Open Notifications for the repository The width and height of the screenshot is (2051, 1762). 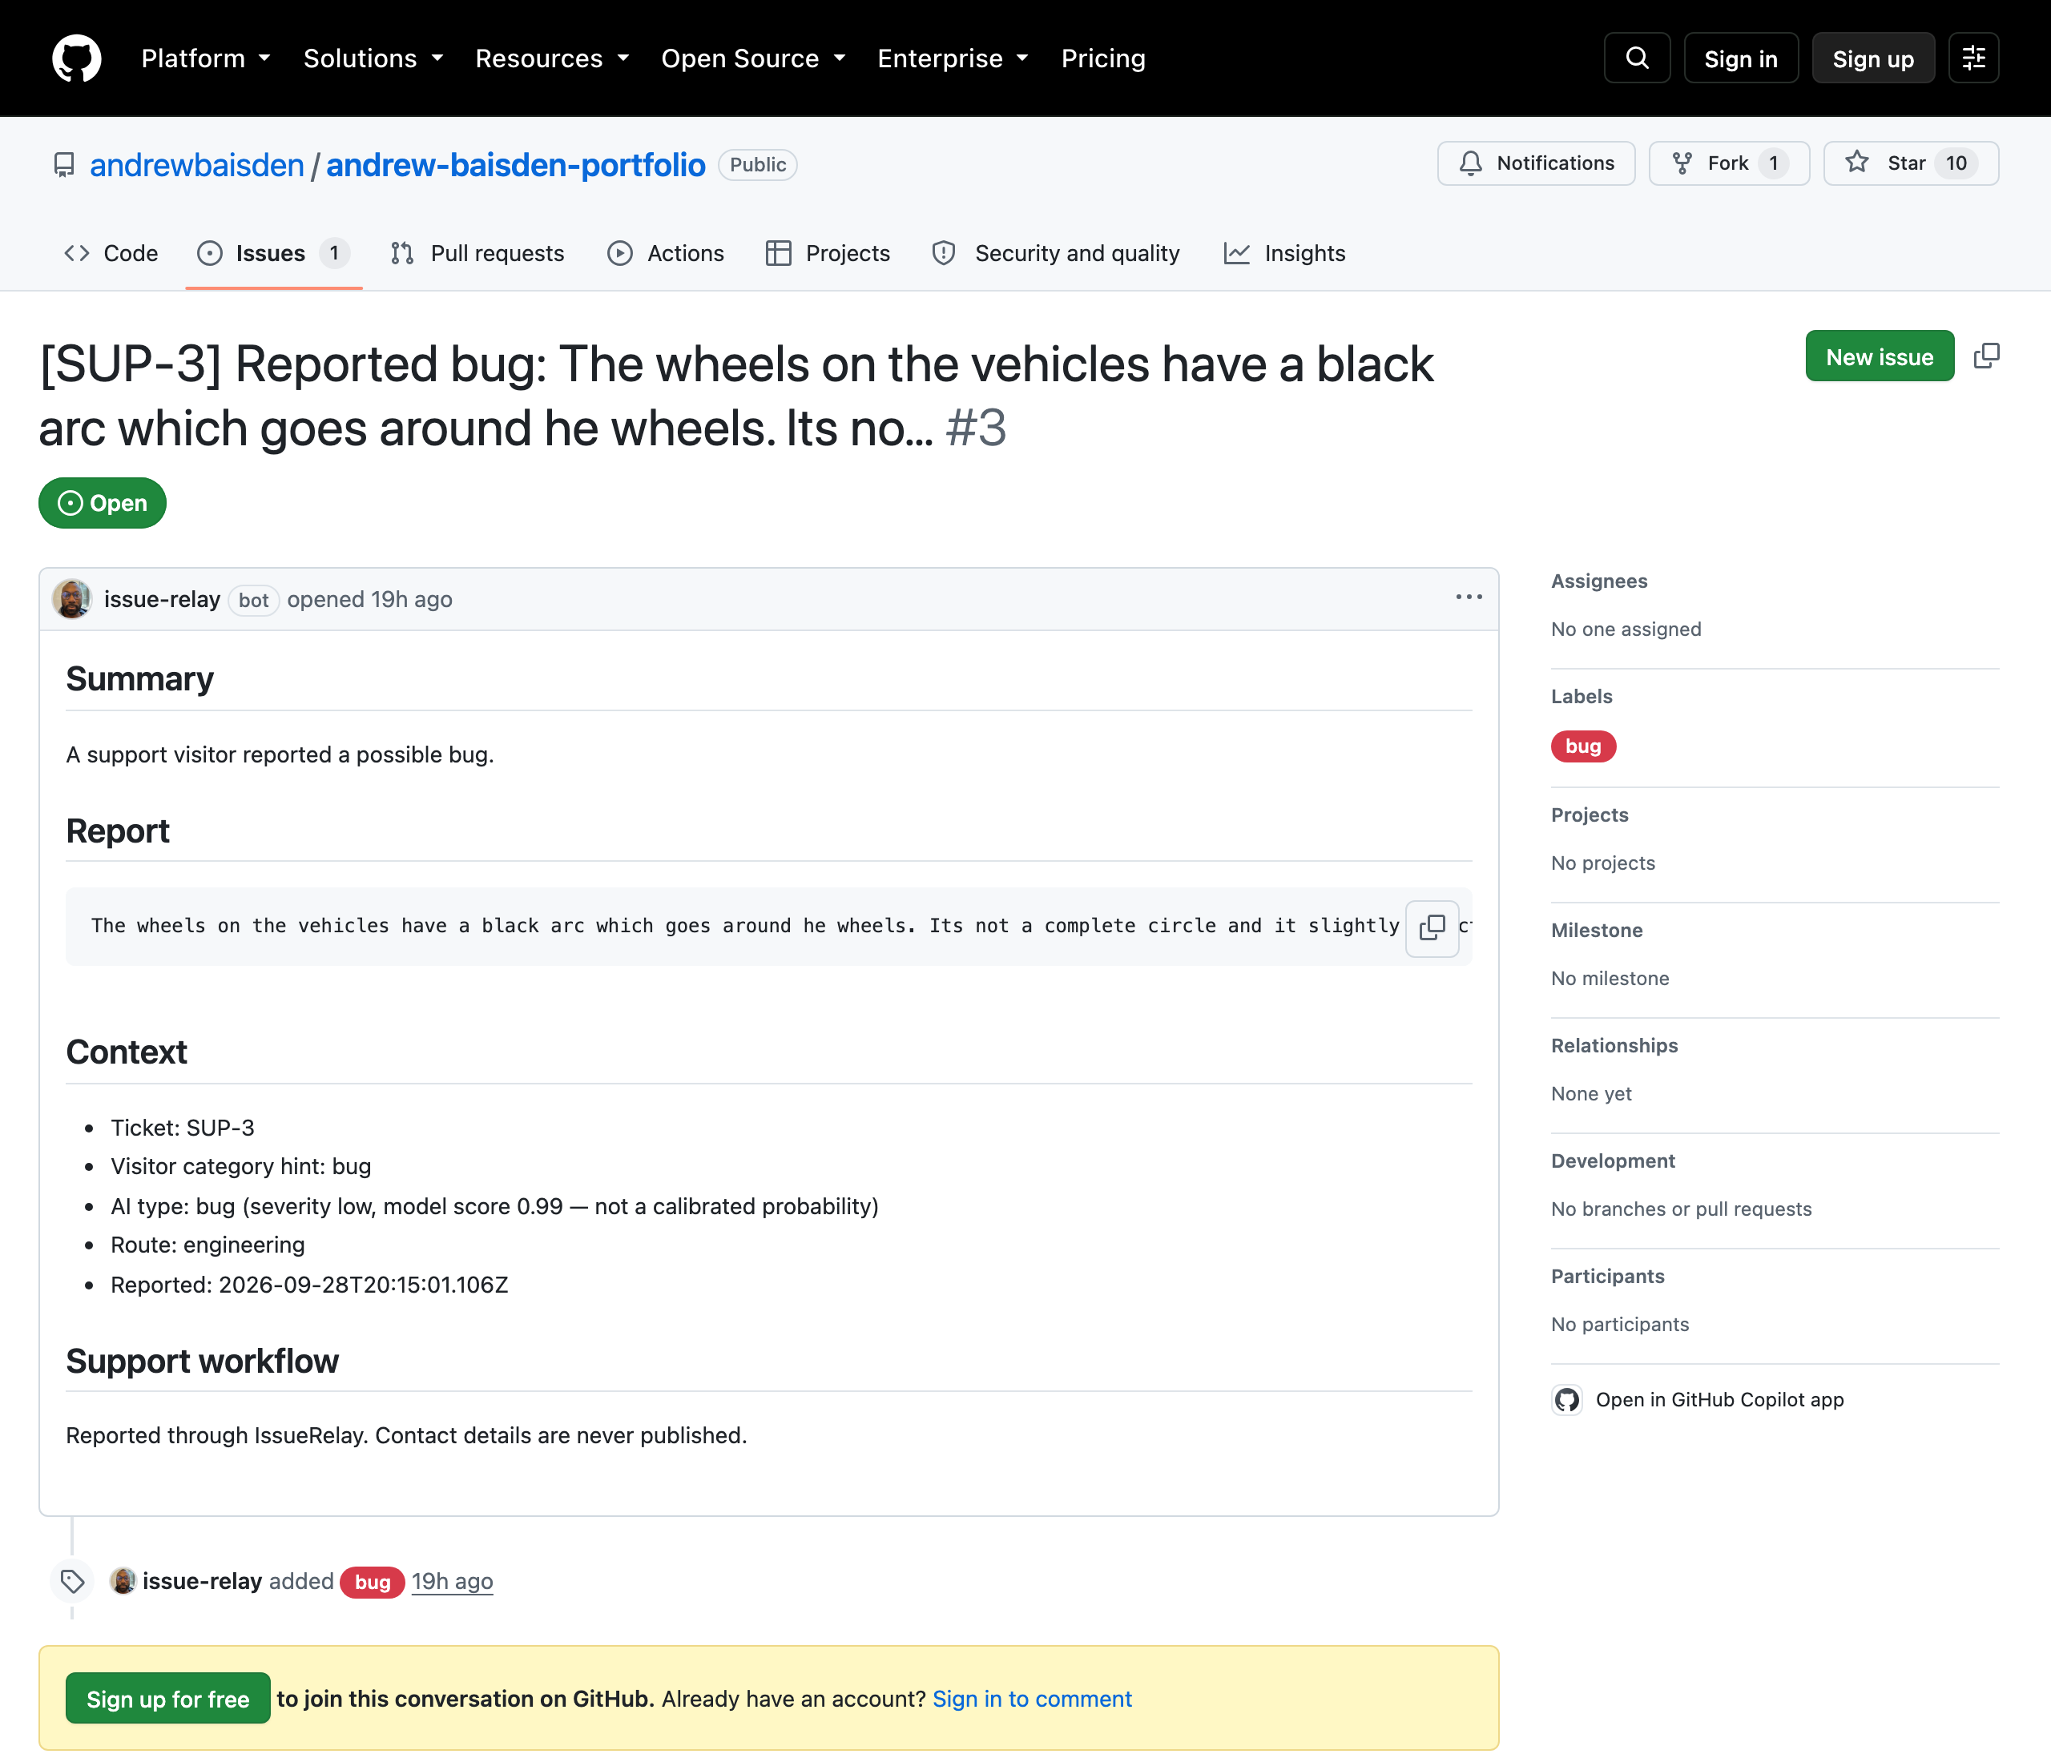pyautogui.click(x=1537, y=163)
